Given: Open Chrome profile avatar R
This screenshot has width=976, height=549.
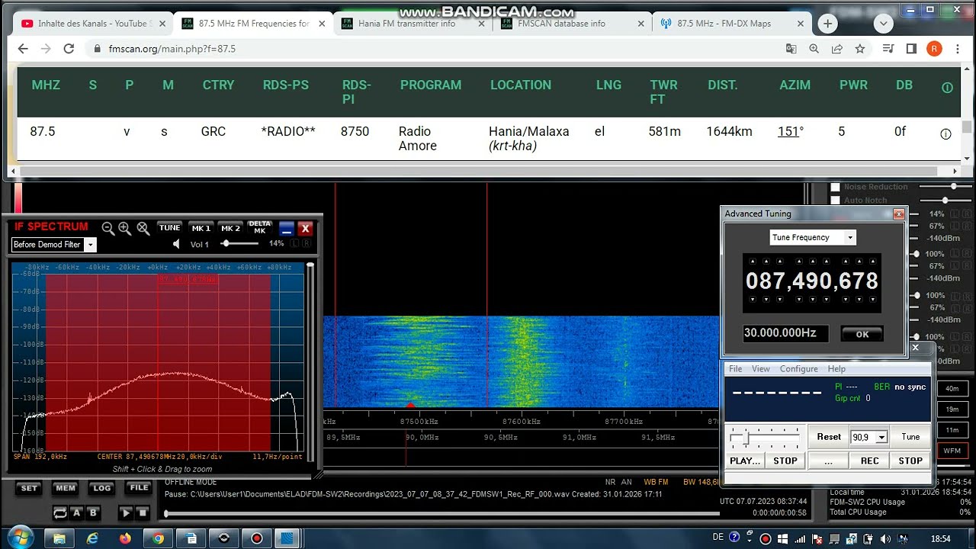Looking at the screenshot, I should [x=934, y=48].
